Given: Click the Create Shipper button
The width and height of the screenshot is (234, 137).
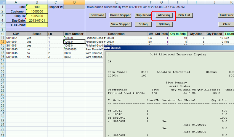Looking at the screenshot, I should click(120, 15).
